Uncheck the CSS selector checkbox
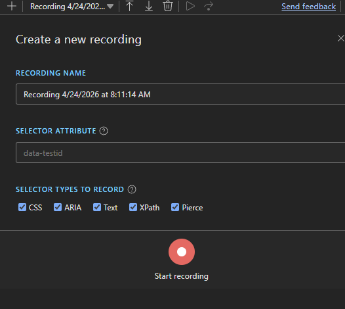Screen dimensions: 345x309 coord(22,207)
